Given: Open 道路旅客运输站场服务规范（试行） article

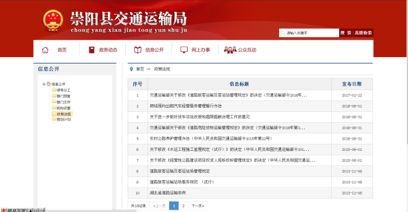Looking at the screenshot, I should [182, 182].
